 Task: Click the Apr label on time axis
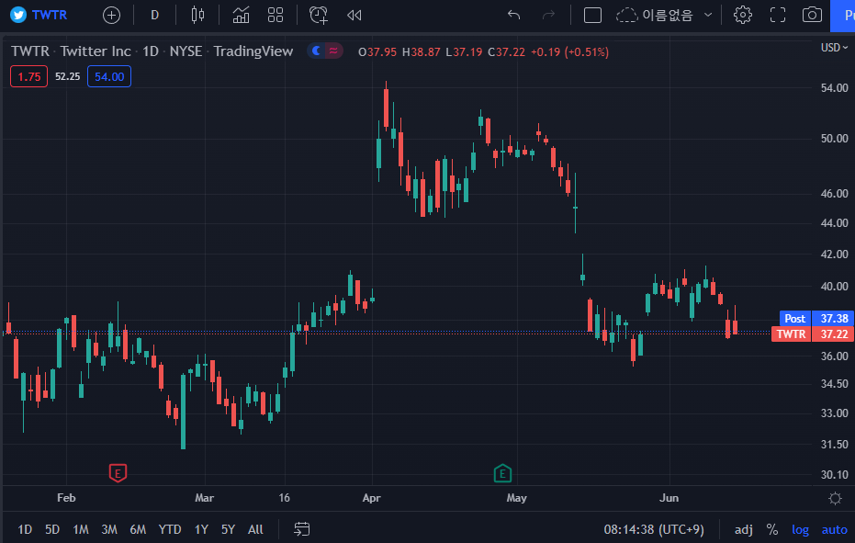371,498
